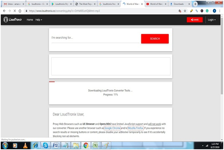Follow the Google Chrome link
The width and height of the screenshot is (224, 150).
click(x=112, y=128)
